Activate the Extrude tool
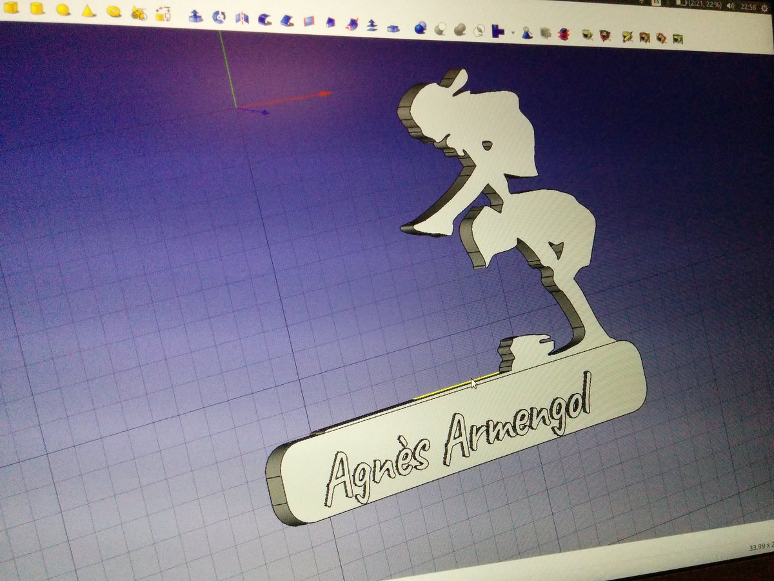774x581 pixels. [195, 16]
